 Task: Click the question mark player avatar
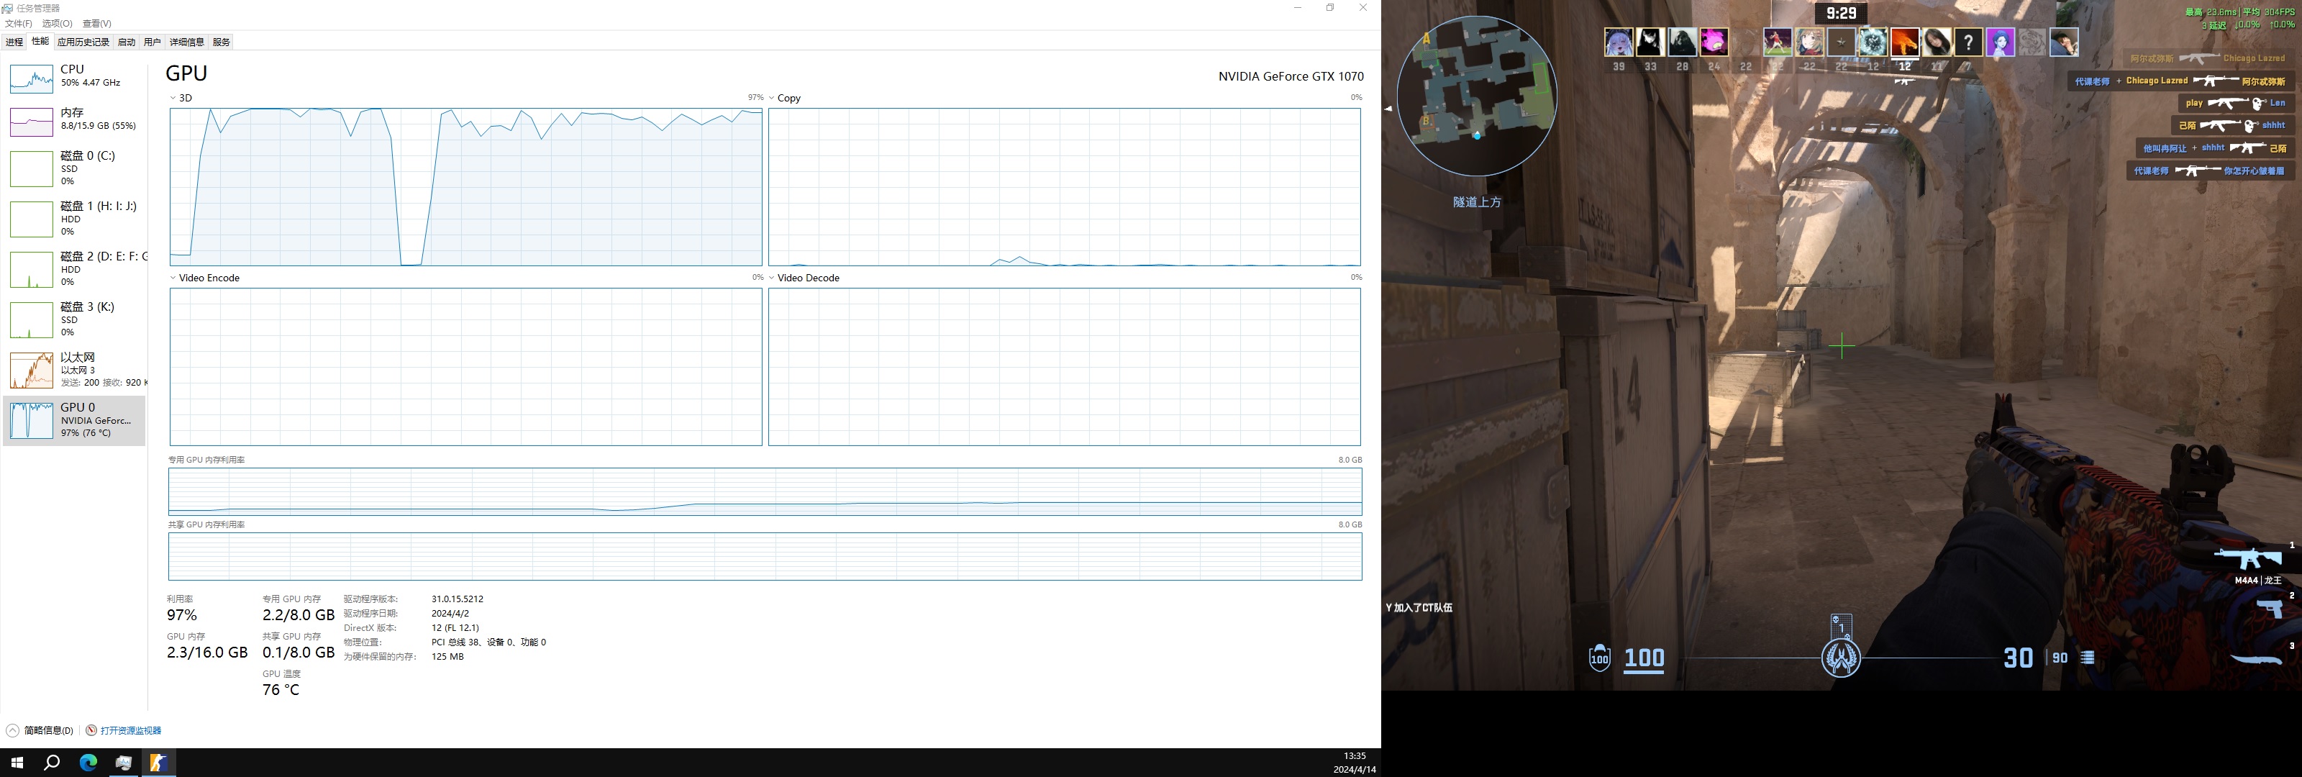coord(1967,42)
